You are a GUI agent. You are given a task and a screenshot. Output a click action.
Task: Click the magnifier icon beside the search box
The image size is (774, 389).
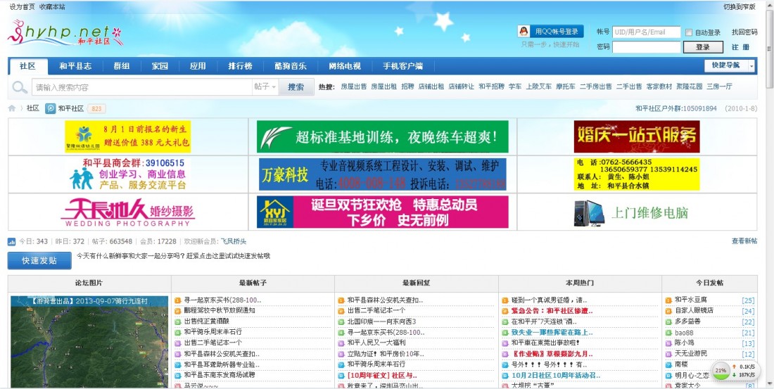[19, 87]
